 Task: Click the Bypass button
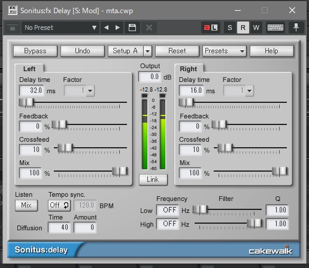pyautogui.click(x=35, y=51)
